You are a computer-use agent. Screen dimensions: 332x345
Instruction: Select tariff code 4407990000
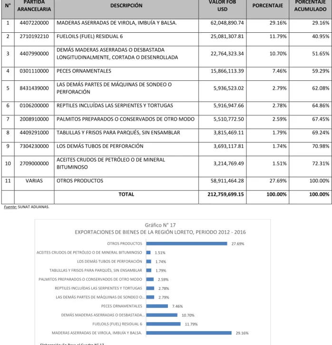coord(34,54)
